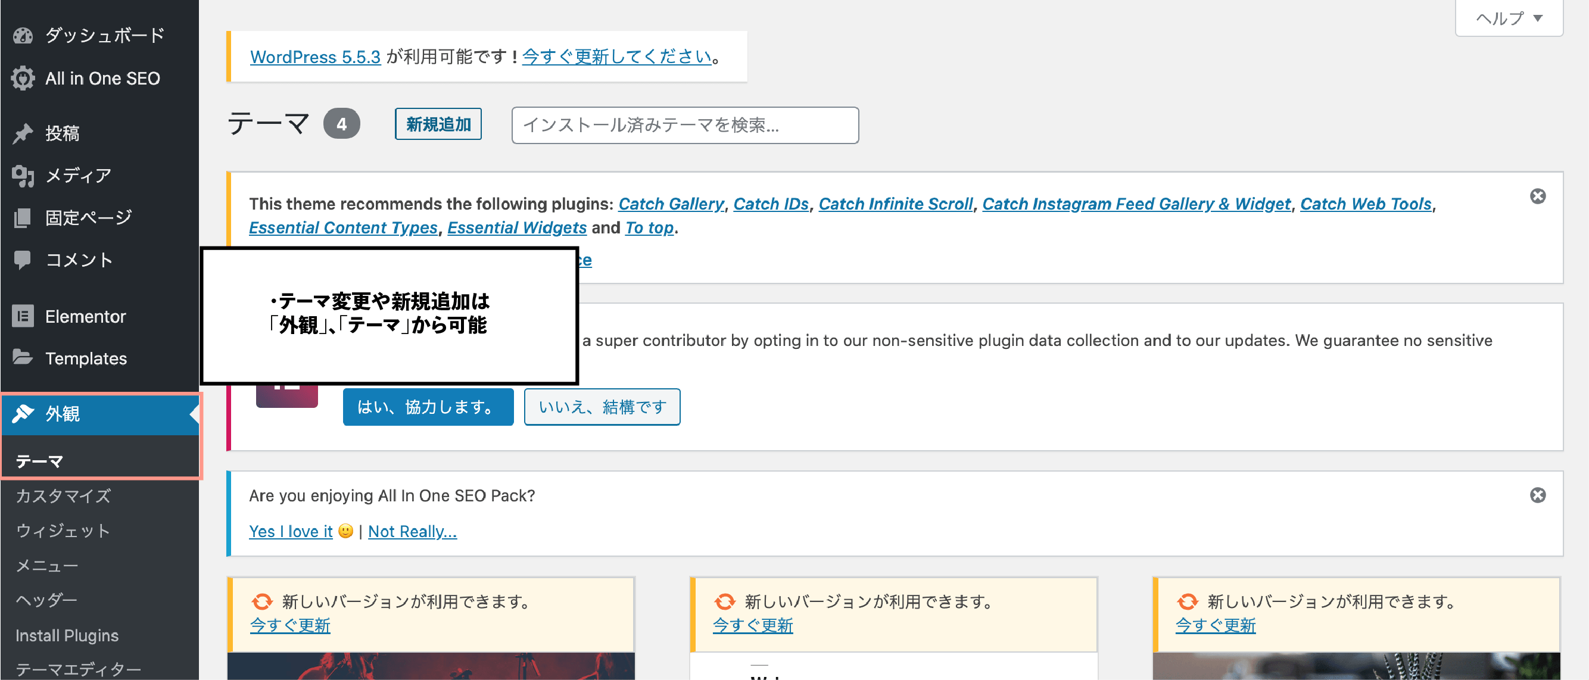This screenshot has width=1589, height=680.
Task: Click the first theme screenshot thumbnail
Action: 431,666
